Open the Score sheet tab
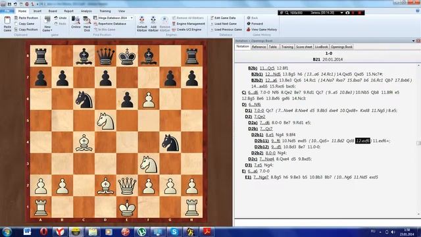The width and height of the screenshot is (421, 237). pyautogui.click(x=304, y=47)
